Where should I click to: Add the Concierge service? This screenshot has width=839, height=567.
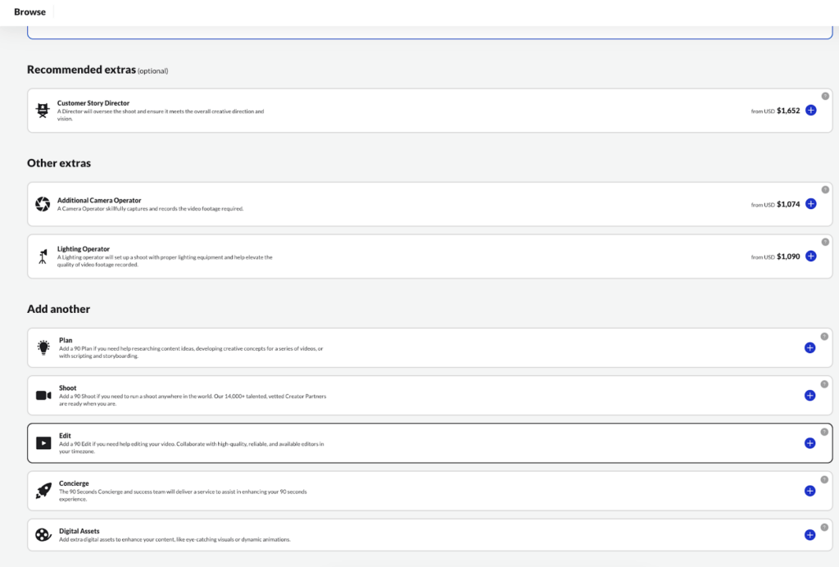click(x=810, y=491)
